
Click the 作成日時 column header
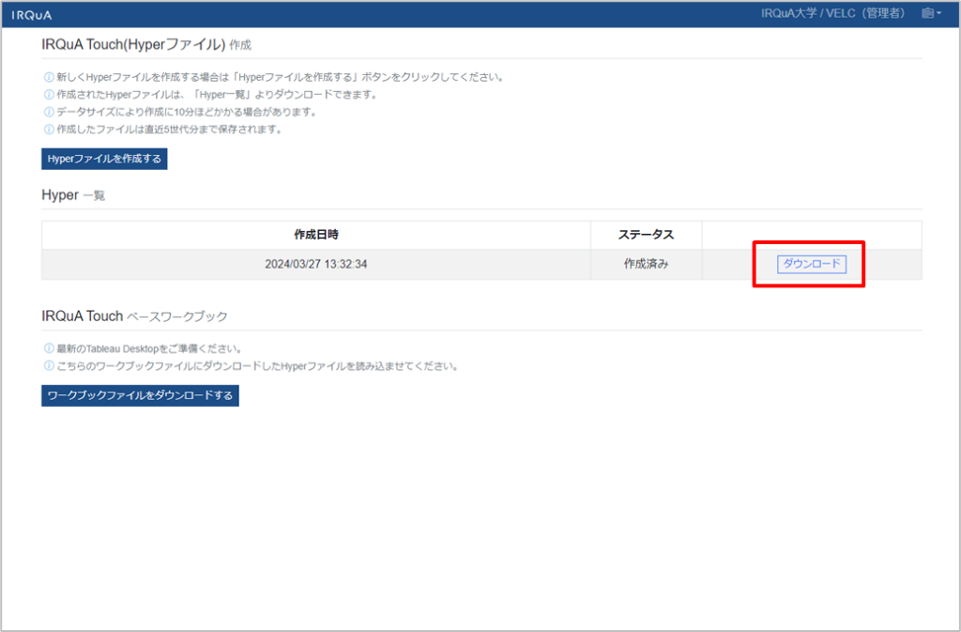316,235
